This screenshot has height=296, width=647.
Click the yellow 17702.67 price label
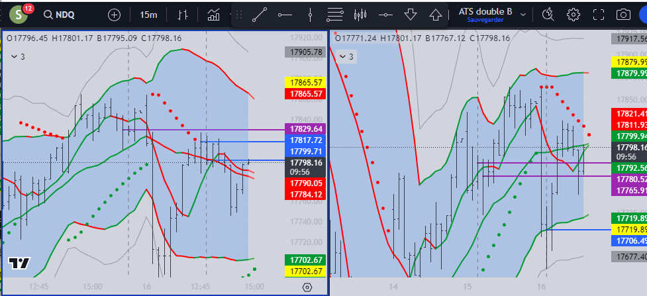(x=305, y=271)
